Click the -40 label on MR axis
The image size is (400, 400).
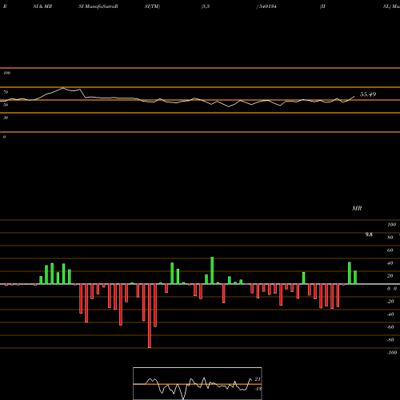[x=390, y=314]
